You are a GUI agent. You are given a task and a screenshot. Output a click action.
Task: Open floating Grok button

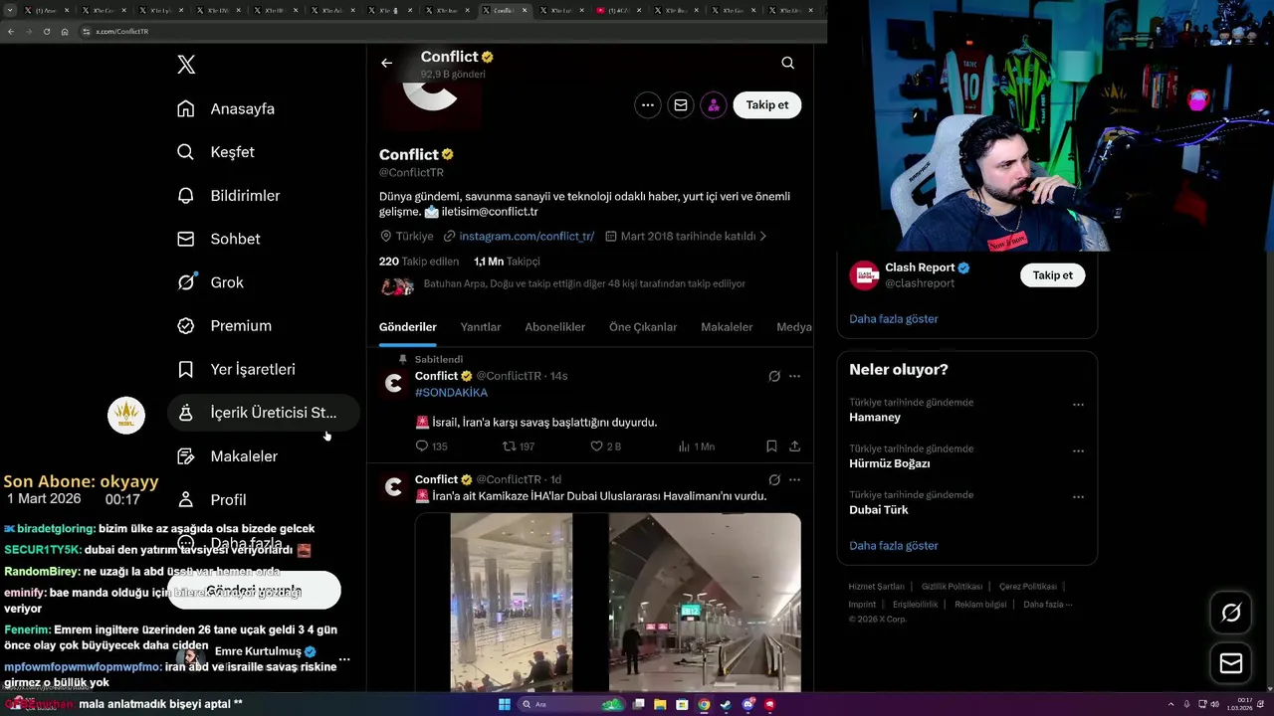click(1231, 613)
